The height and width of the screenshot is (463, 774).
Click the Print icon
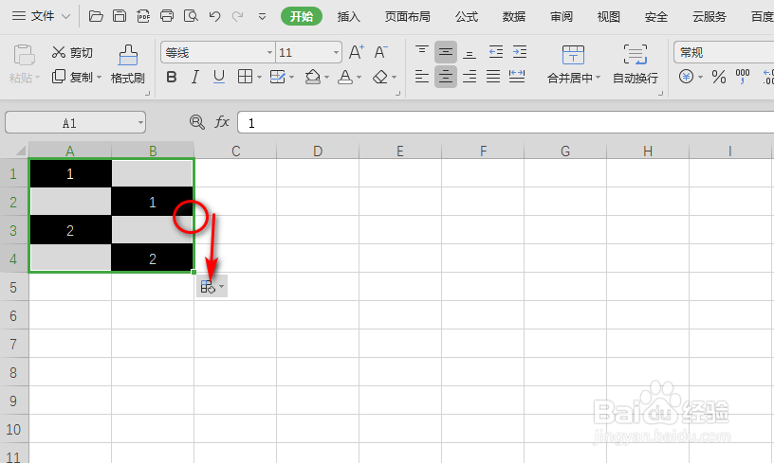click(167, 16)
